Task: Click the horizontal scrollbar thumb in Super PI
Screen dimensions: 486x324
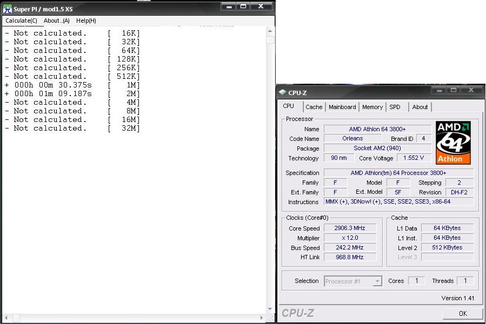Action: 16,318
